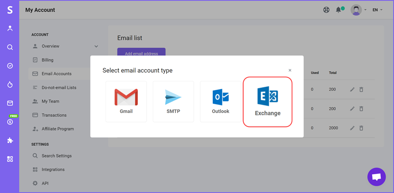The image size is (394, 193).
Task: Delete the first email row with total 200
Action: (x=361, y=89)
